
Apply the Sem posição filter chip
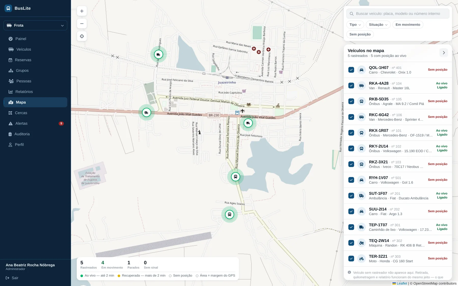click(x=360, y=34)
